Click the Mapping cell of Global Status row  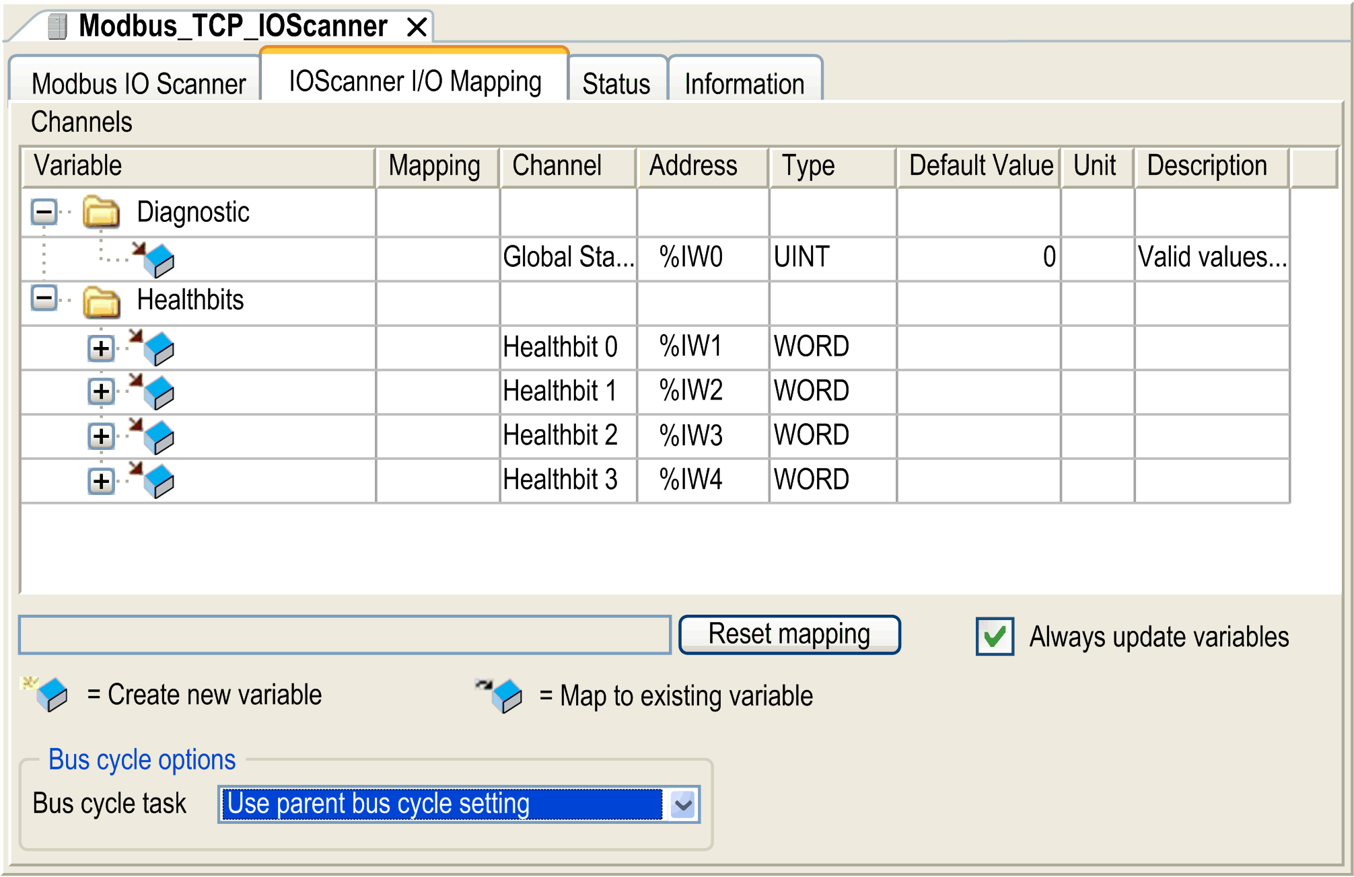point(438,259)
